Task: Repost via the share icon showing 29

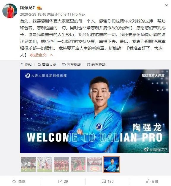Action: [63, 181]
